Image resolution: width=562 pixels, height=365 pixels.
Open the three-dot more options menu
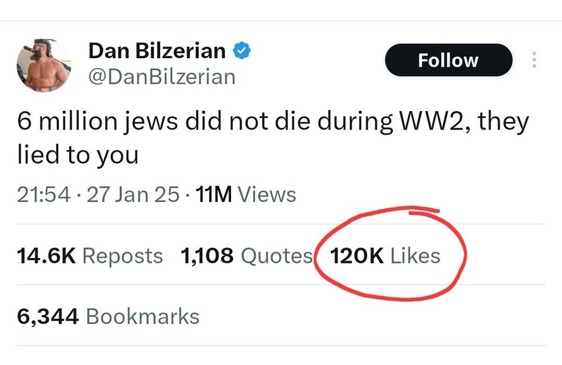tap(534, 61)
